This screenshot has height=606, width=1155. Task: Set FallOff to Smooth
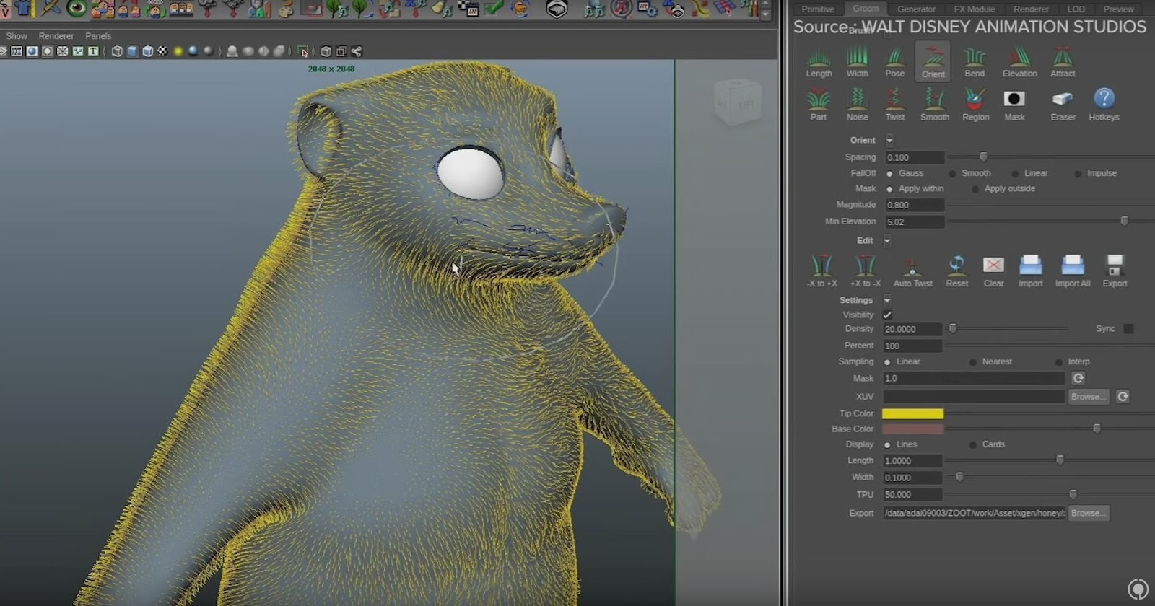pyautogui.click(x=969, y=173)
